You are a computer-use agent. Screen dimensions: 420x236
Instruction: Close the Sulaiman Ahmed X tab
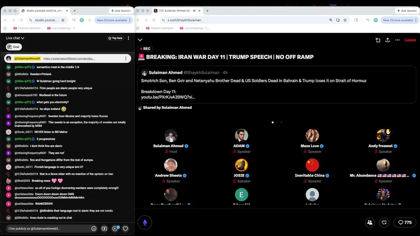point(199,10)
